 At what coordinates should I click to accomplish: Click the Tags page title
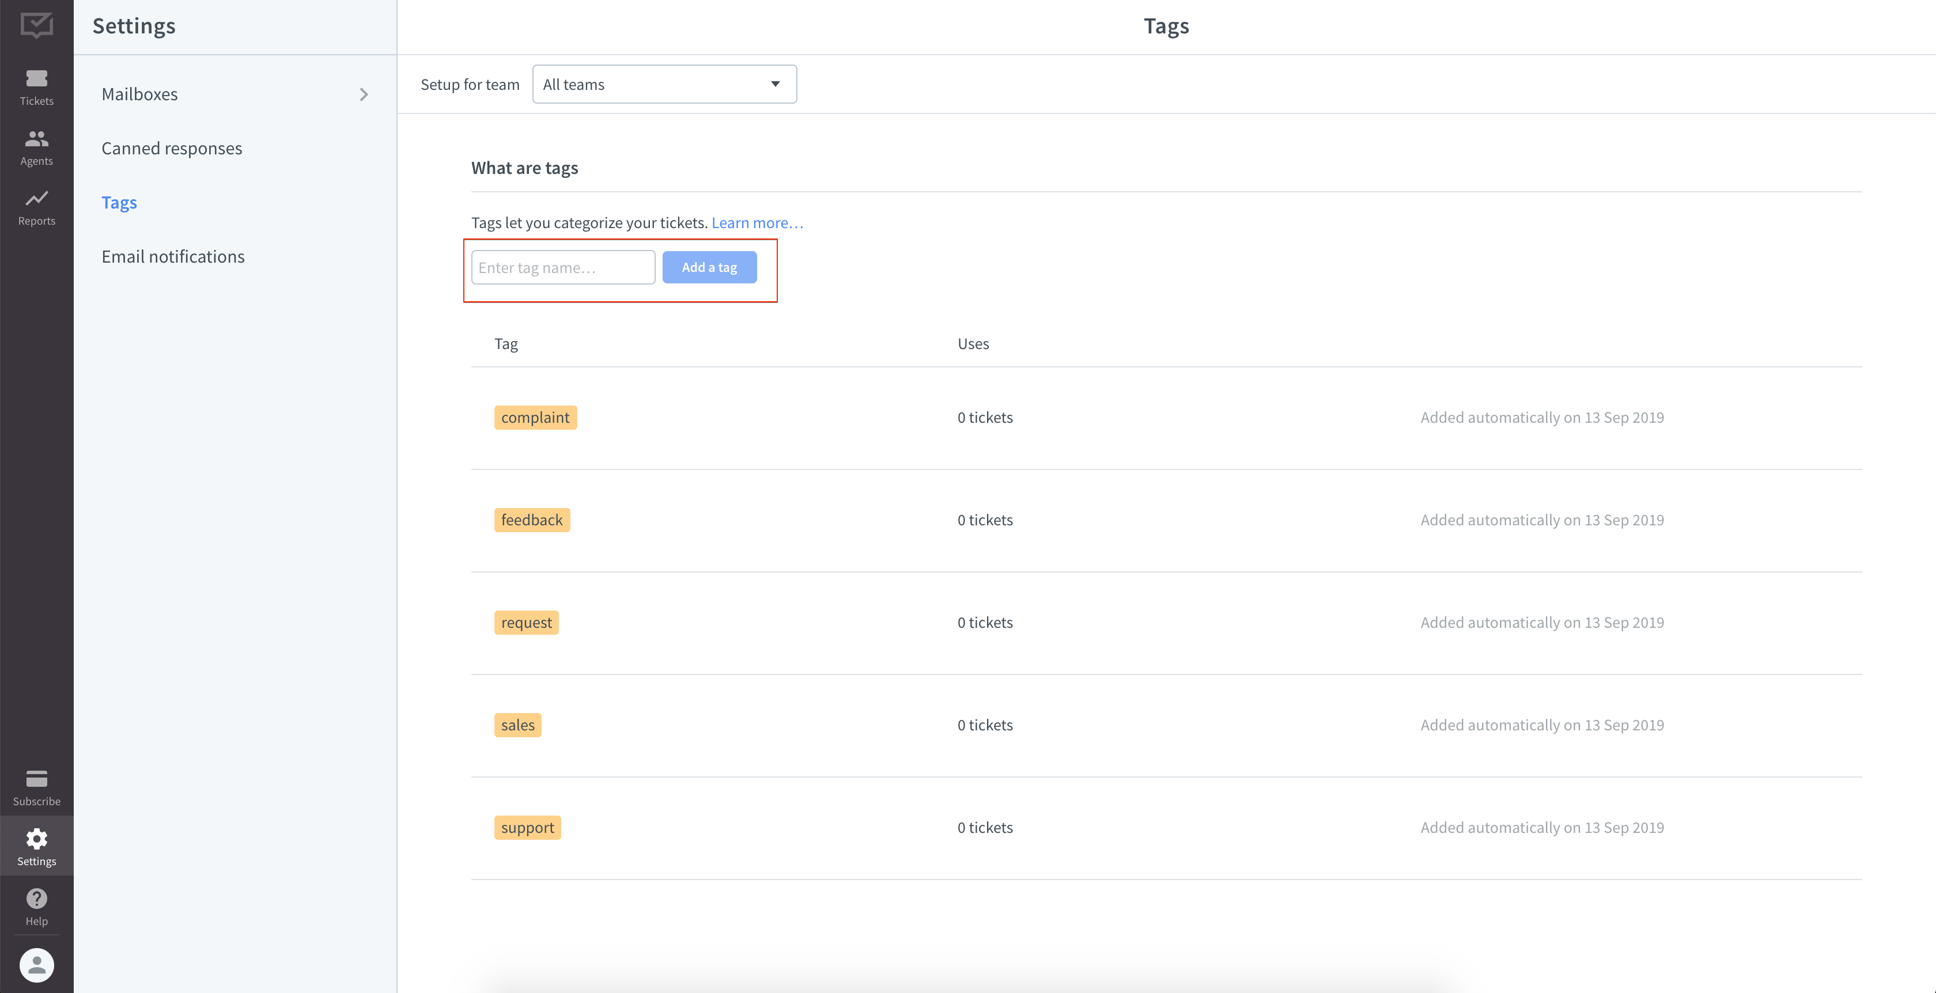(x=1166, y=26)
